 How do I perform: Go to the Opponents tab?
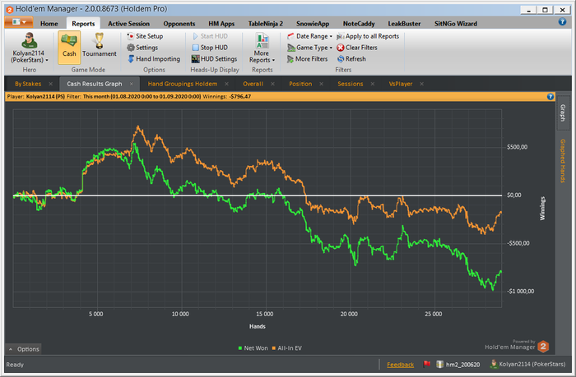179,24
